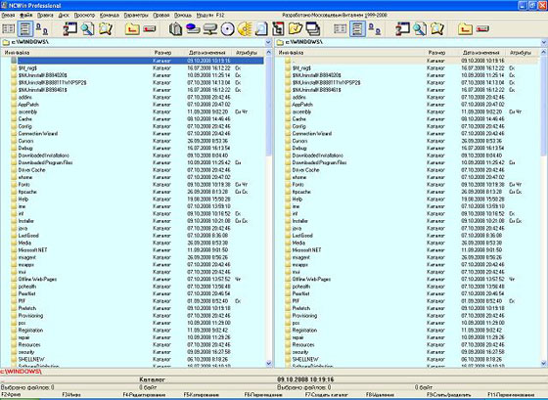The image size is (548, 400).
Task: Click the F5 copy function key button
Action: 202,395
